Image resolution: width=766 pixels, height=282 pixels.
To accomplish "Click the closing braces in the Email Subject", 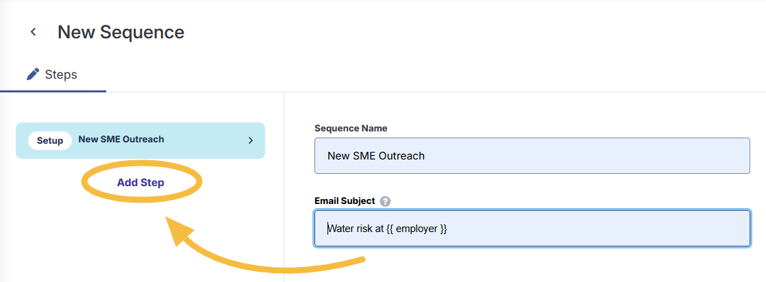I will 443,229.
